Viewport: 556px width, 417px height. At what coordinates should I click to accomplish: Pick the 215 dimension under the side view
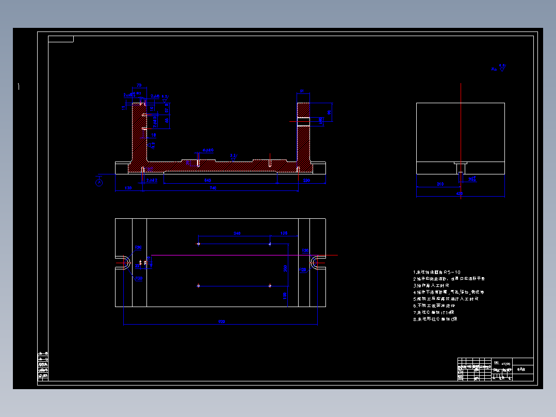click(x=440, y=184)
